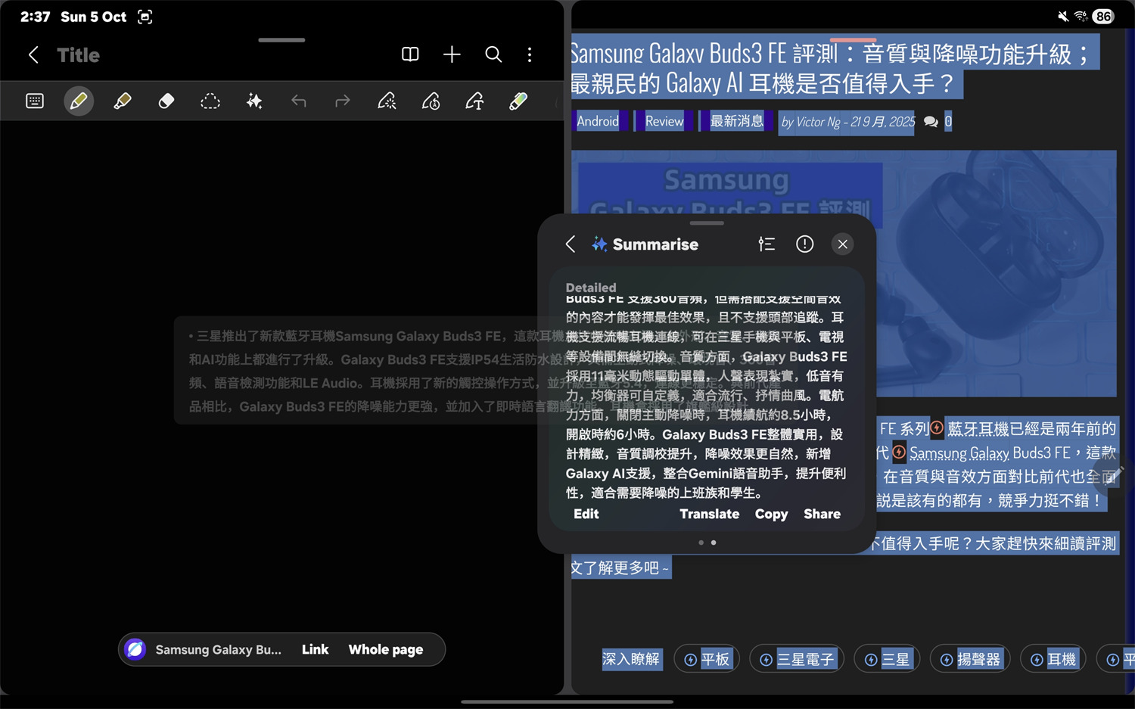Activate the Lasso selection tool

[210, 101]
